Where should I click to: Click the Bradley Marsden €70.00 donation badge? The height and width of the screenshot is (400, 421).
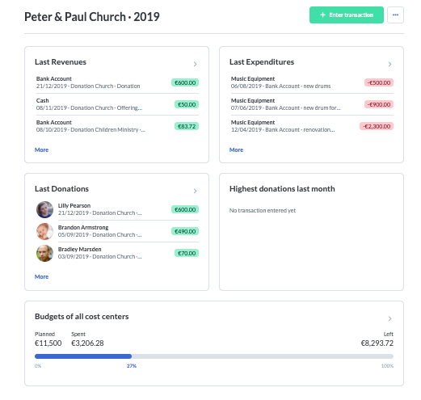(187, 253)
